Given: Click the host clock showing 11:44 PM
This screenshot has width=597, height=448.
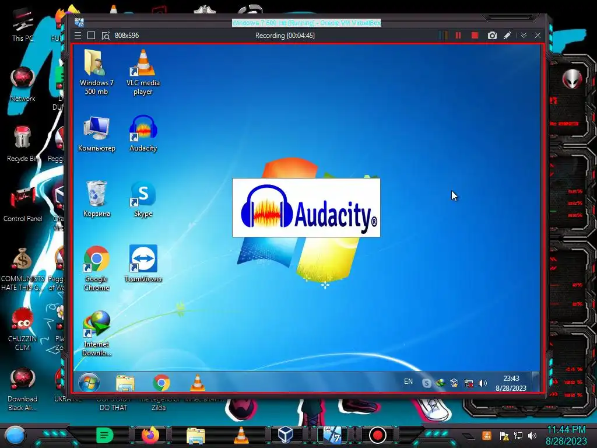Looking at the screenshot, I should click(x=567, y=435).
